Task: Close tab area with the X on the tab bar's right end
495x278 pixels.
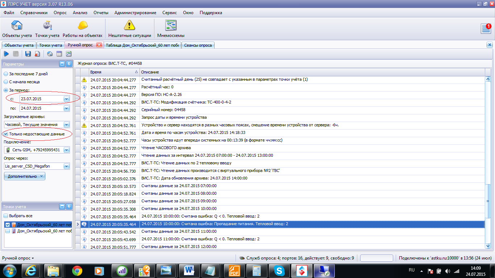Action: 490,45
